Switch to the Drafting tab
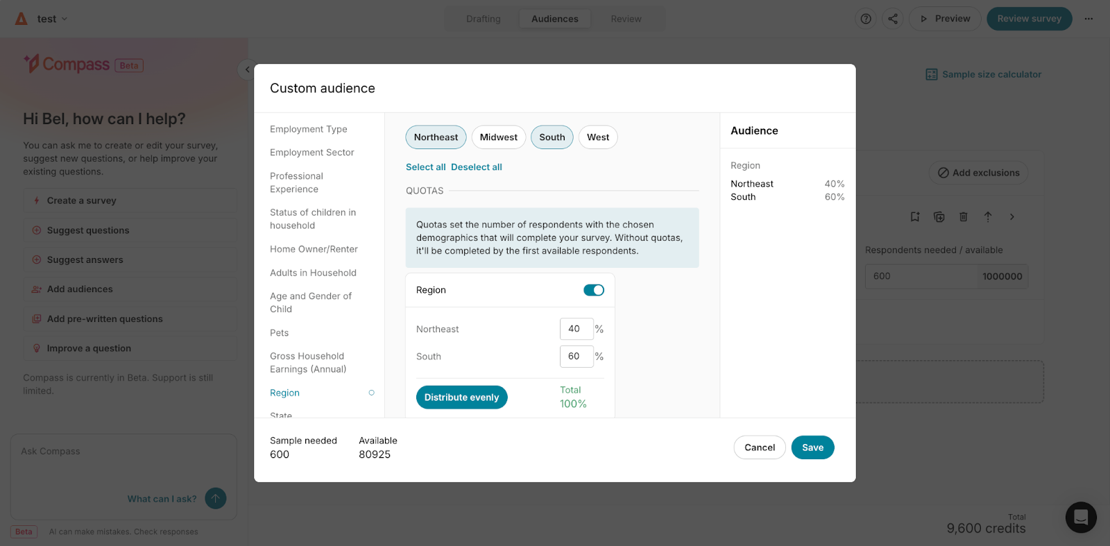The height and width of the screenshot is (546, 1110). tap(484, 19)
